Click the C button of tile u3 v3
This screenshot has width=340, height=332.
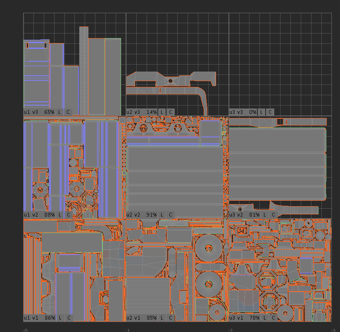[x=270, y=112]
